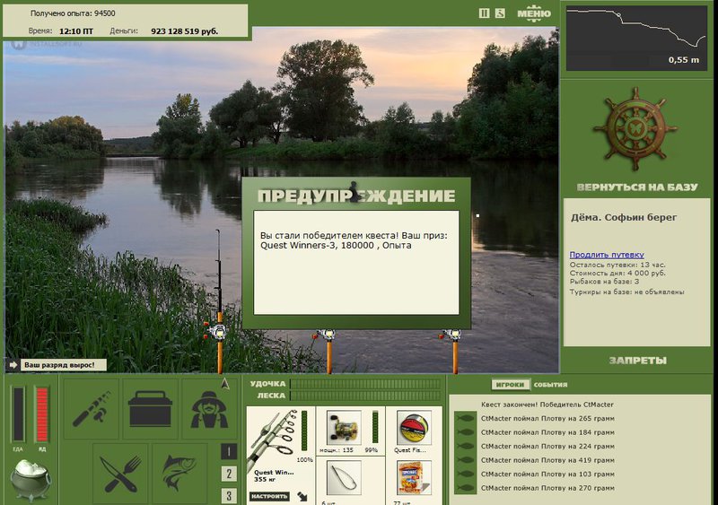This screenshot has width=718, height=505.
Task: Switch to rod slot 3
Action: [x=229, y=495]
